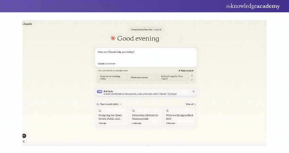Image resolution: width=289 pixels, height=153 pixels.
Task: Click the NEW Artifacts badge
Action: (99, 91)
